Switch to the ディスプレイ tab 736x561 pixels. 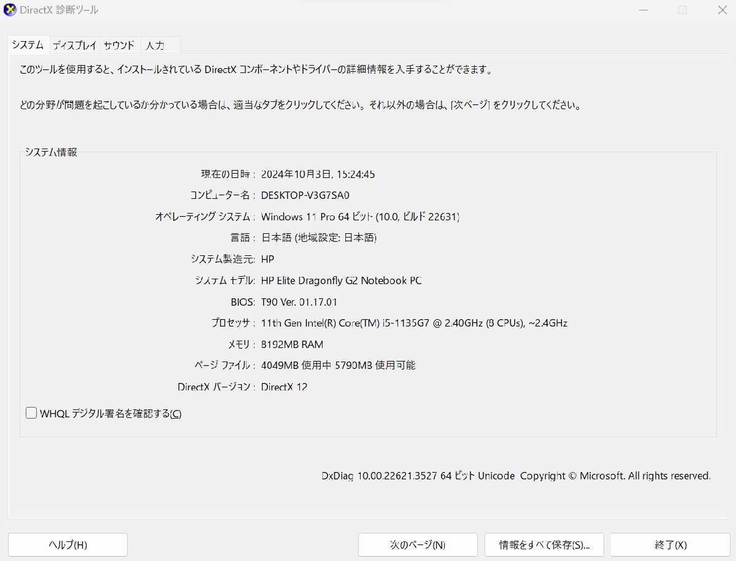tap(74, 44)
